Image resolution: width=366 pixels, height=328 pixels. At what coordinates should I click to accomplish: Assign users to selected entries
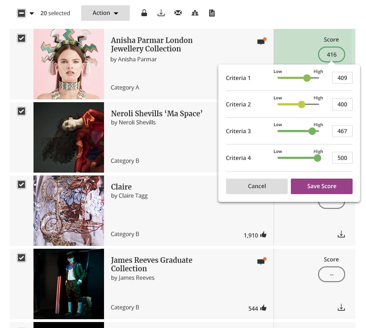tap(195, 13)
